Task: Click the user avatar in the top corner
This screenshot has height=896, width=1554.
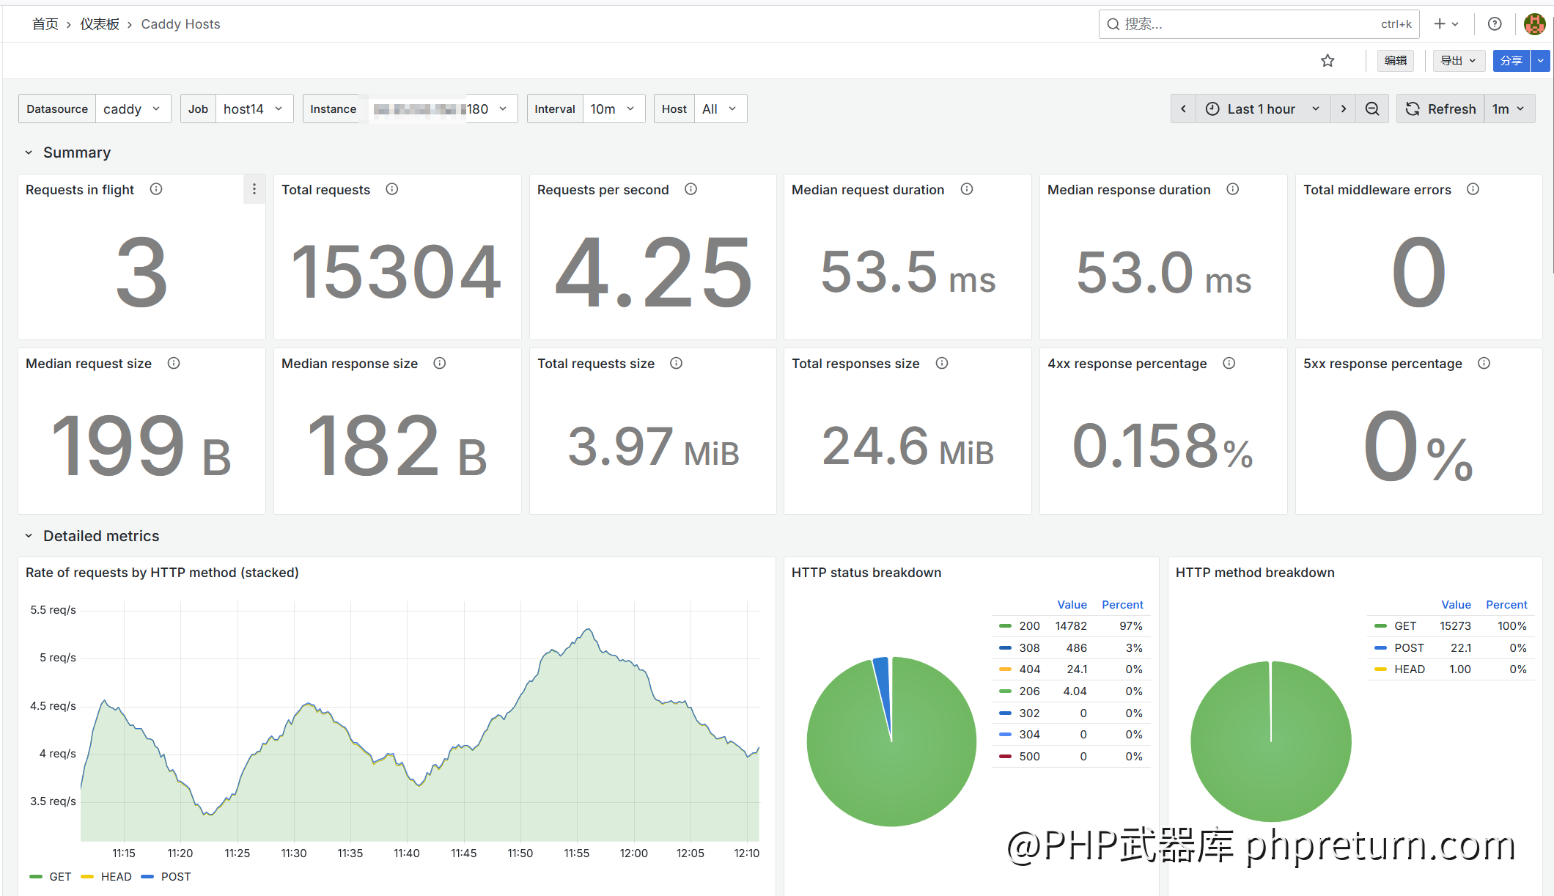Action: (x=1534, y=24)
